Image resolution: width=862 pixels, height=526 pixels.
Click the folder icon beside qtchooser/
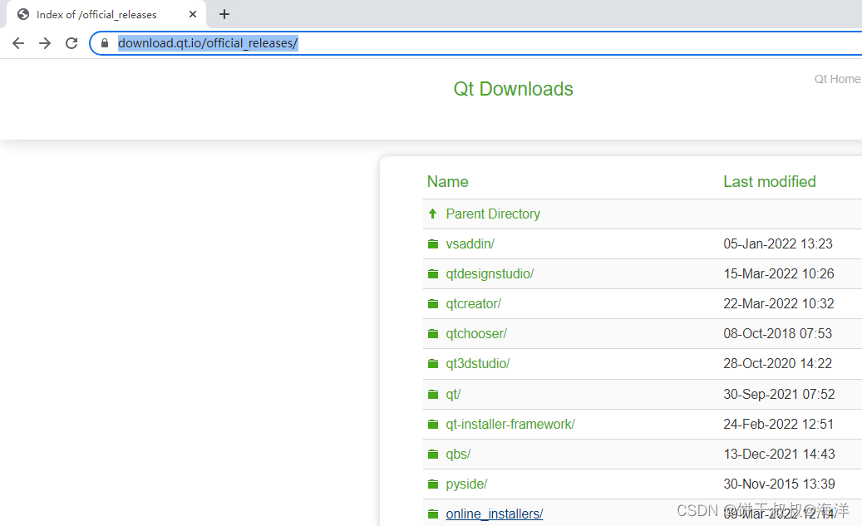[x=432, y=333]
